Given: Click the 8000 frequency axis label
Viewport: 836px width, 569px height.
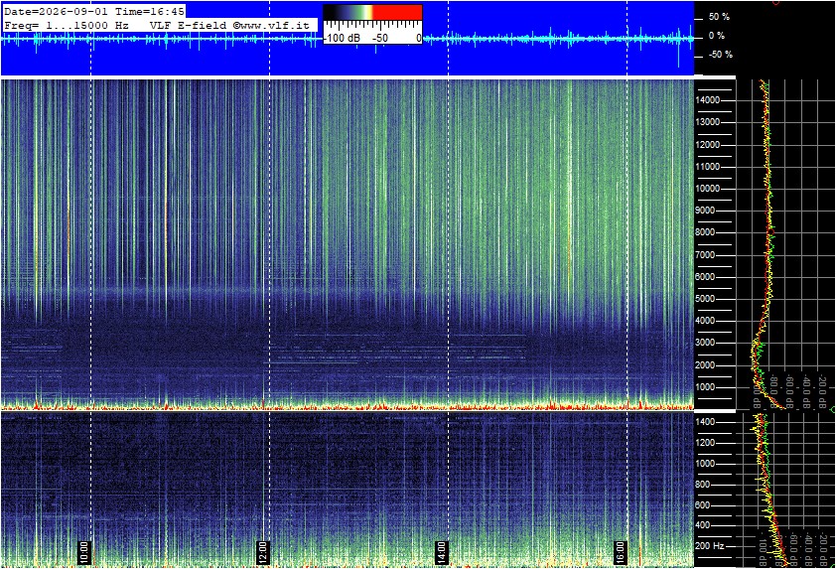Looking at the screenshot, I should [x=705, y=232].
